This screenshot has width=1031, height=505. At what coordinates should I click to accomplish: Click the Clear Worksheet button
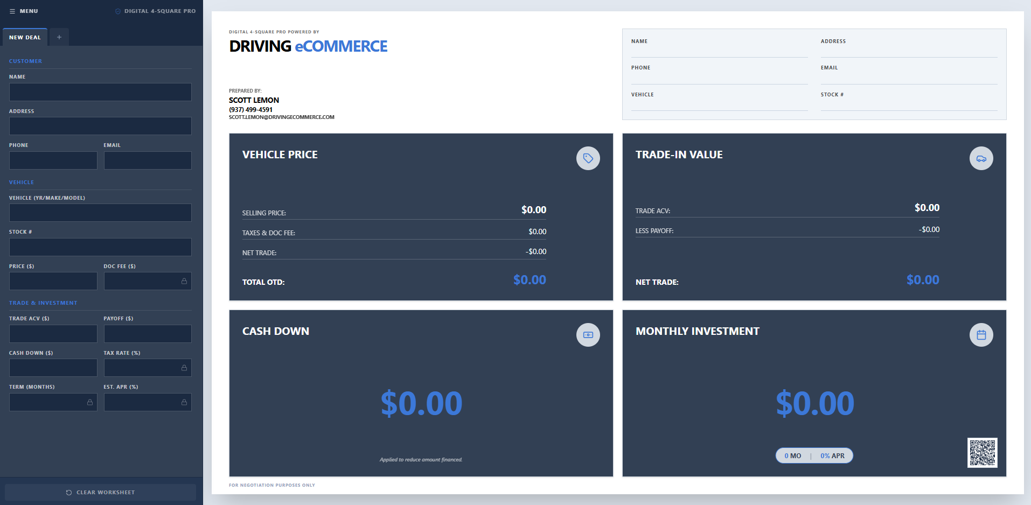pyautogui.click(x=100, y=492)
